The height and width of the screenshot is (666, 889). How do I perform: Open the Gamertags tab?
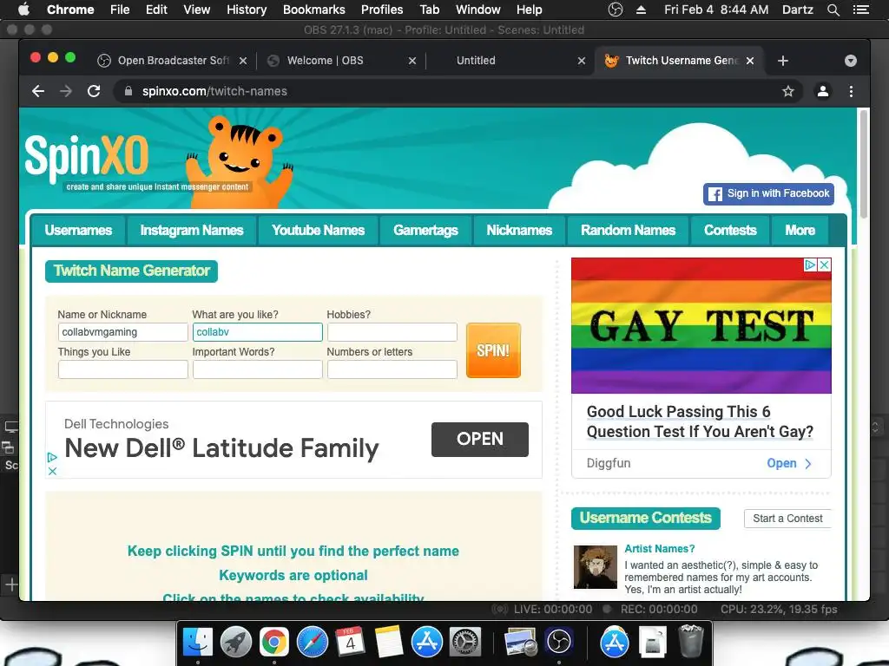425,231
